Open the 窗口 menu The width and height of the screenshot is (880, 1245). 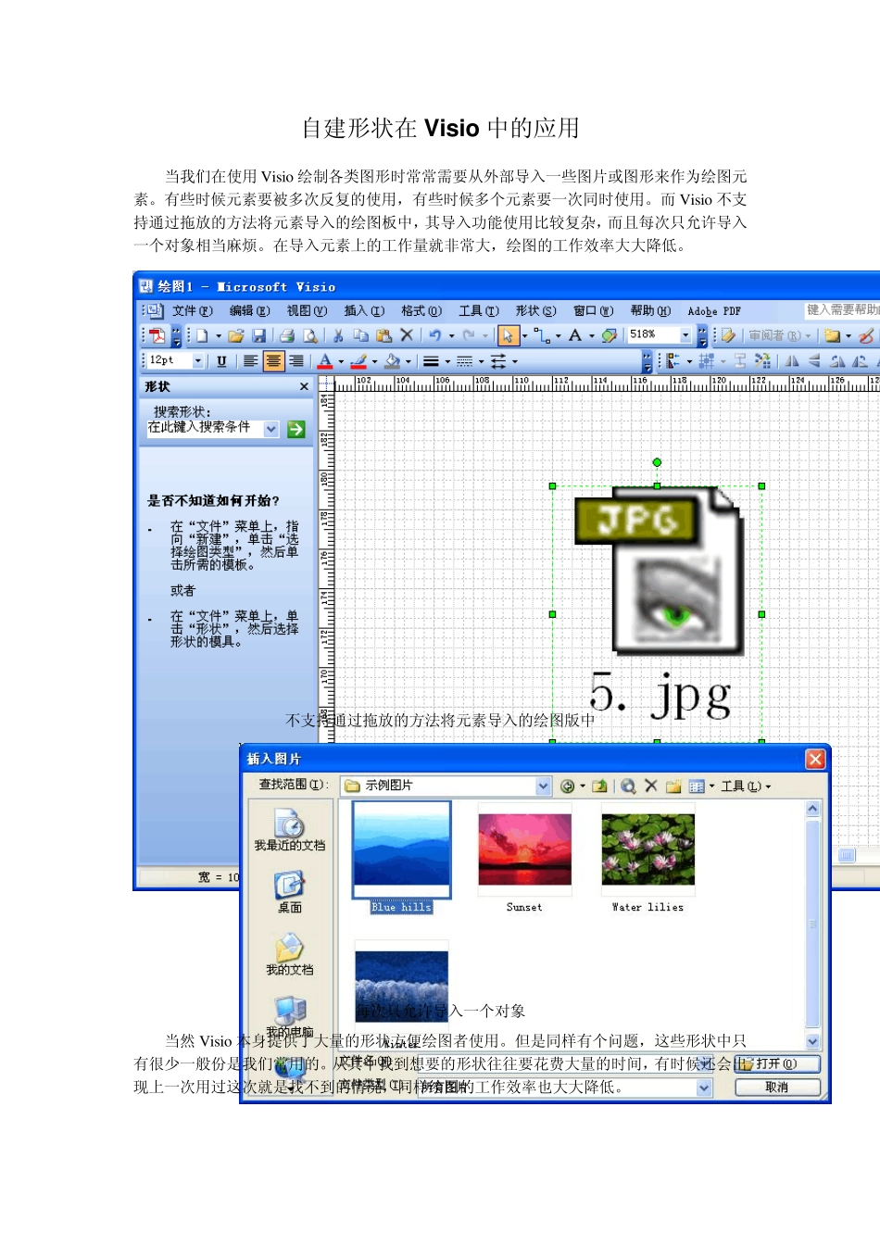(594, 311)
